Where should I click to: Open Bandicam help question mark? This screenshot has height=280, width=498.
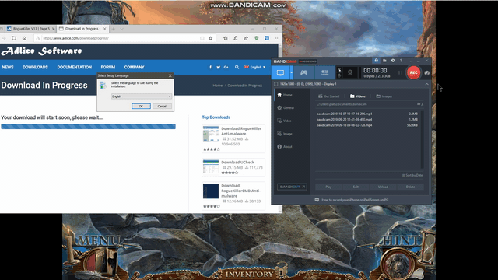click(401, 61)
